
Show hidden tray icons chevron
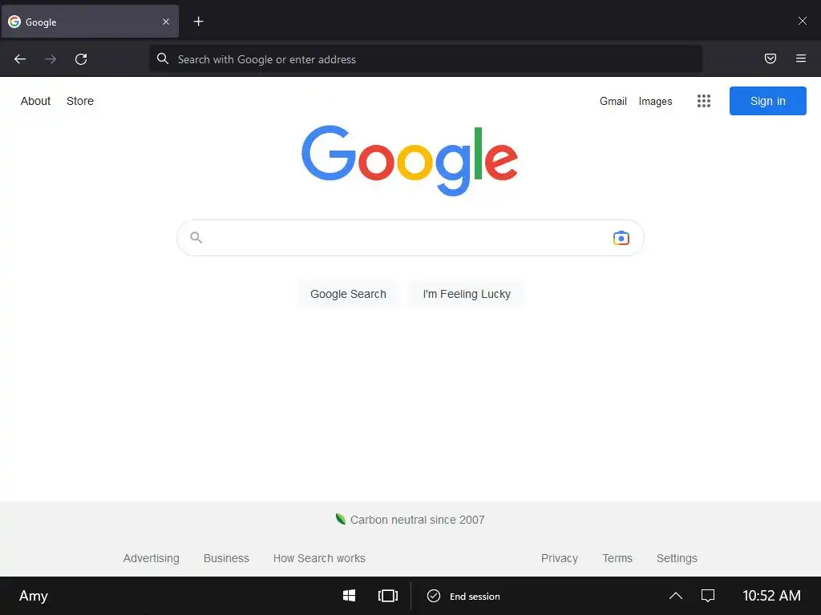point(675,596)
